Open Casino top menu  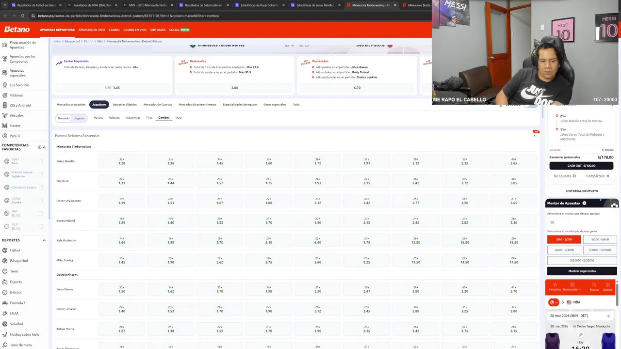114,30
